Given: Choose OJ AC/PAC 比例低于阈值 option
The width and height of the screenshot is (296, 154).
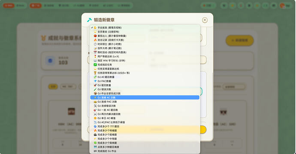Looking at the screenshot, I should click(145, 122).
